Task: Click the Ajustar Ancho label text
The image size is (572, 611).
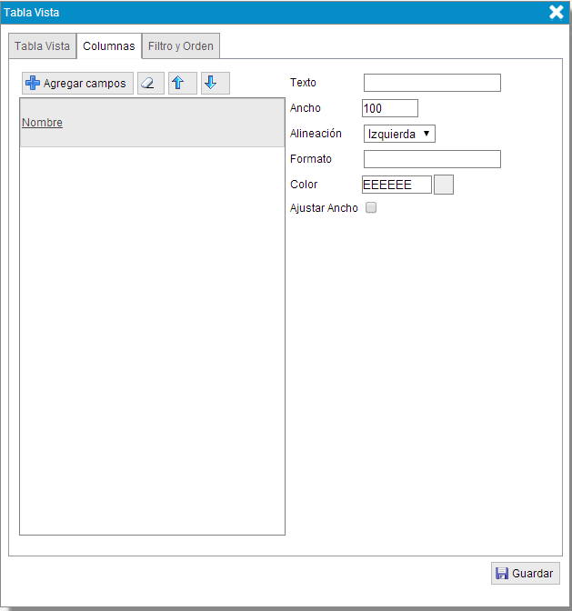Action: click(x=324, y=208)
